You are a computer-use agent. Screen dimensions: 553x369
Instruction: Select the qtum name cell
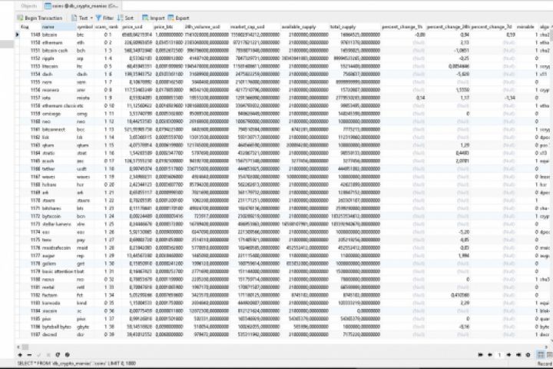58,145
